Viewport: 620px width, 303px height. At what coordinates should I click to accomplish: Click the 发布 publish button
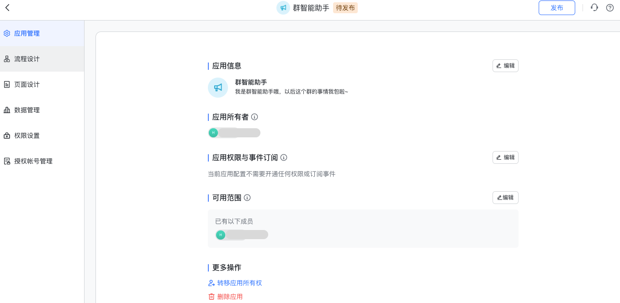(556, 8)
